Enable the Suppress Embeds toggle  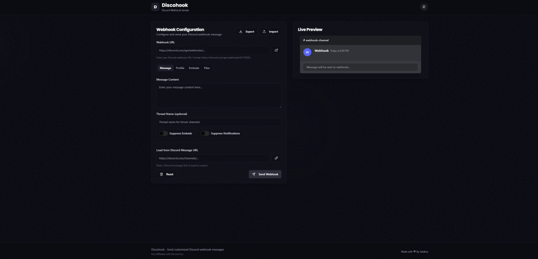click(163, 133)
